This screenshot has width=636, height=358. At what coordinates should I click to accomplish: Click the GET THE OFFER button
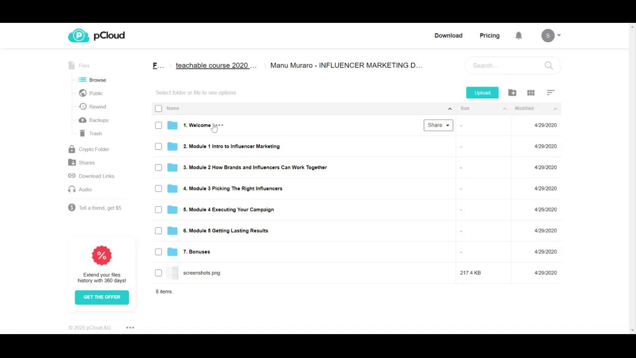(x=102, y=297)
